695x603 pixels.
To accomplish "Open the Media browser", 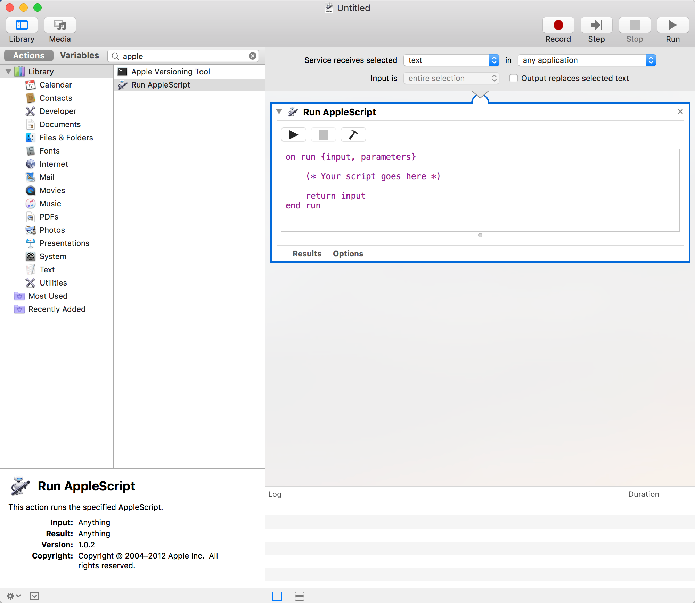I will coord(60,25).
